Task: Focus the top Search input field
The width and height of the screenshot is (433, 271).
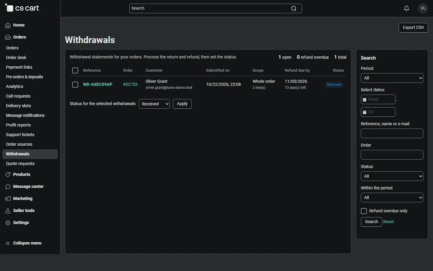Action: (216, 8)
